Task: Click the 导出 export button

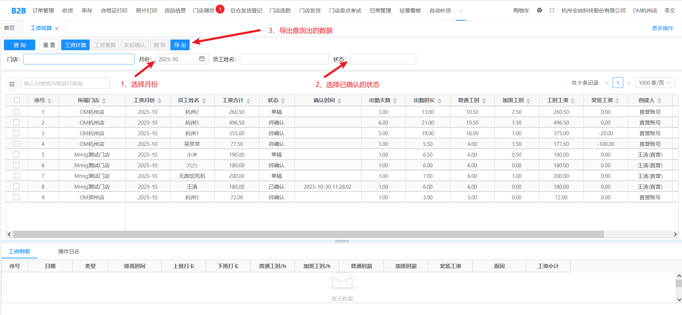Action: pyautogui.click(x=180, y=45)
